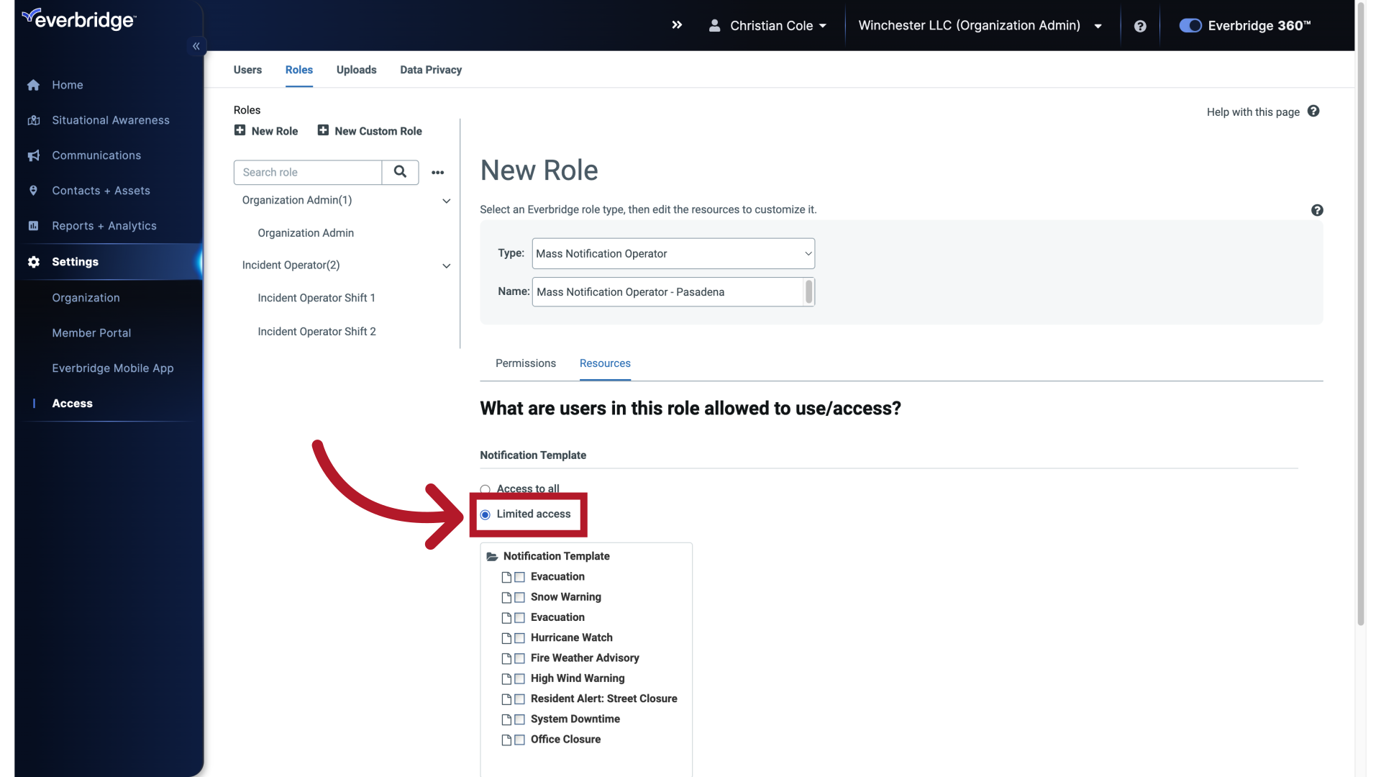This screenshot has width=1381, height=777.
Task: Switch to the Permissions tab
Action: (525, 363)
